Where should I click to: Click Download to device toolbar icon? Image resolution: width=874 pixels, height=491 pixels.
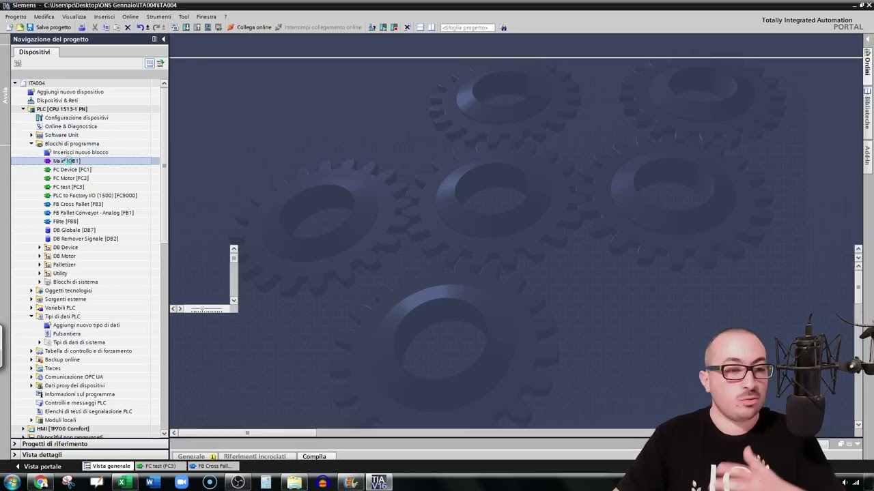click(x=186, y=27)
